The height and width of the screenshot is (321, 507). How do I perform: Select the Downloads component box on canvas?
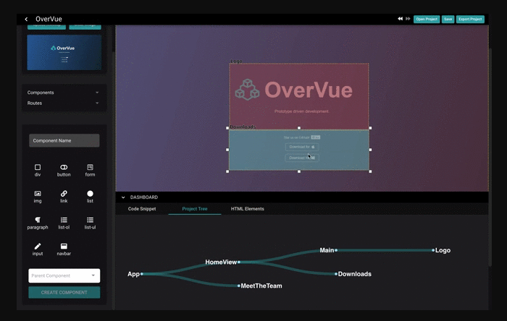pos(299,150)
